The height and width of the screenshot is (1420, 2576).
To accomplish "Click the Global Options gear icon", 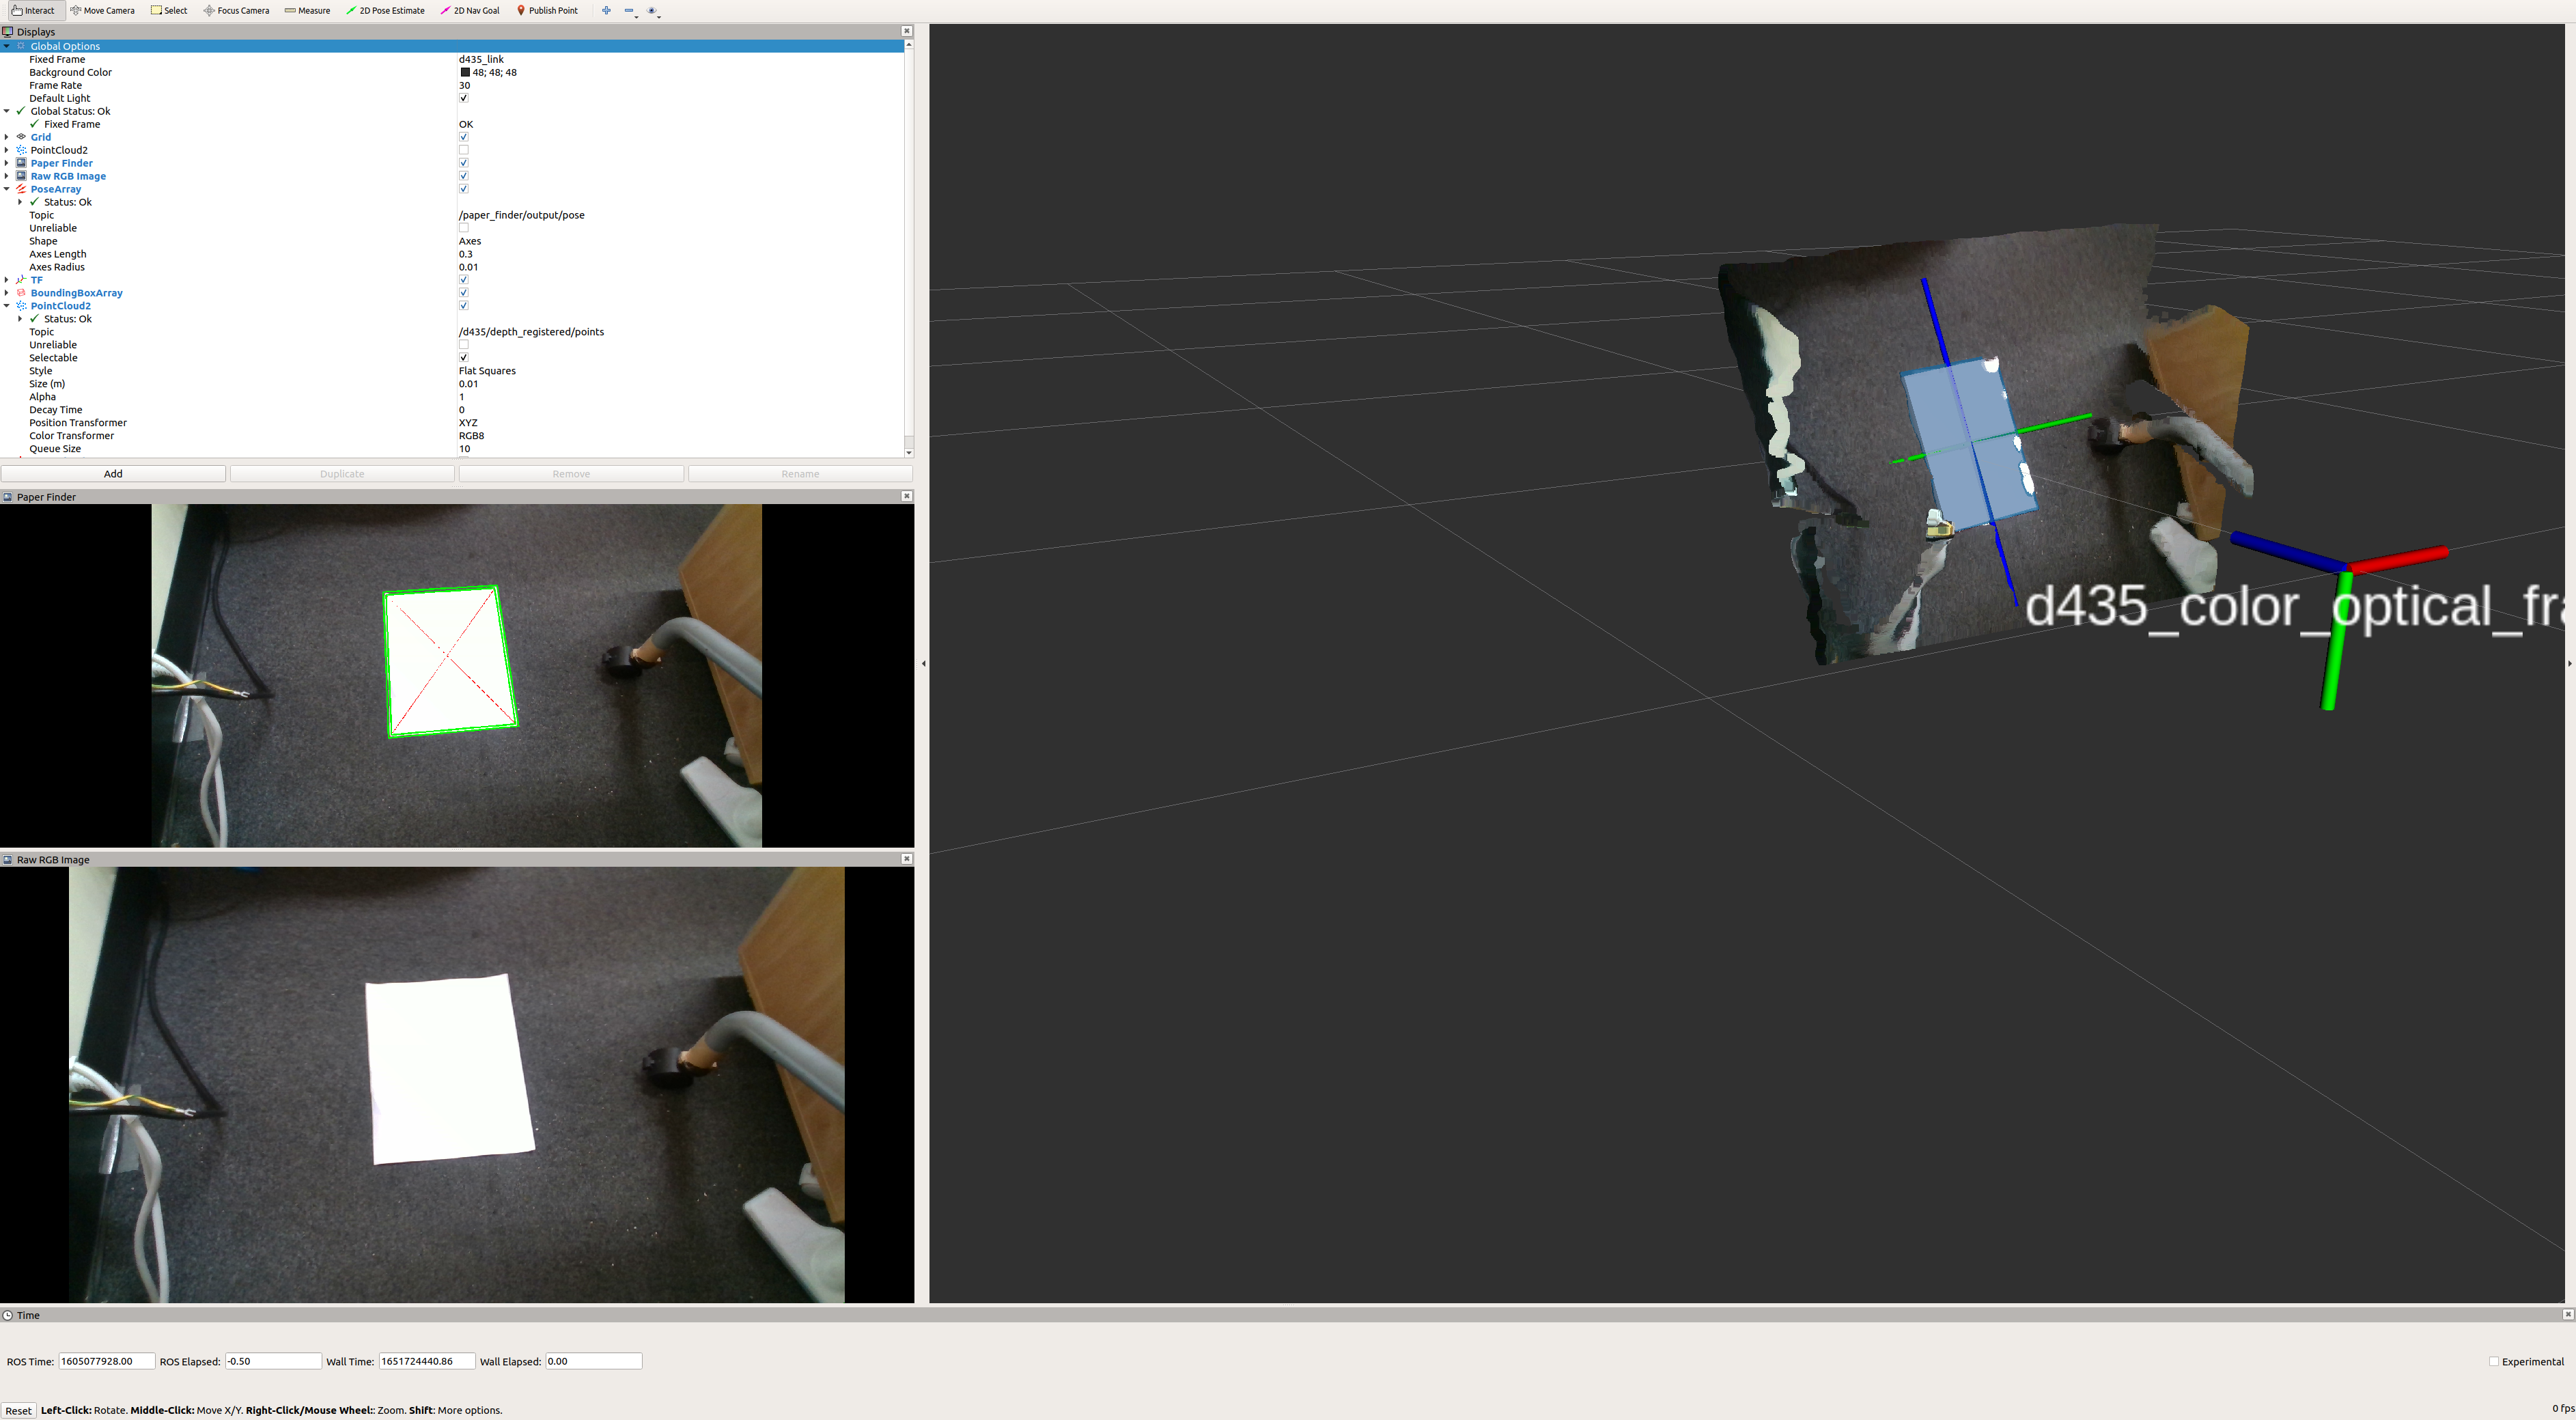I will (21, 46).
